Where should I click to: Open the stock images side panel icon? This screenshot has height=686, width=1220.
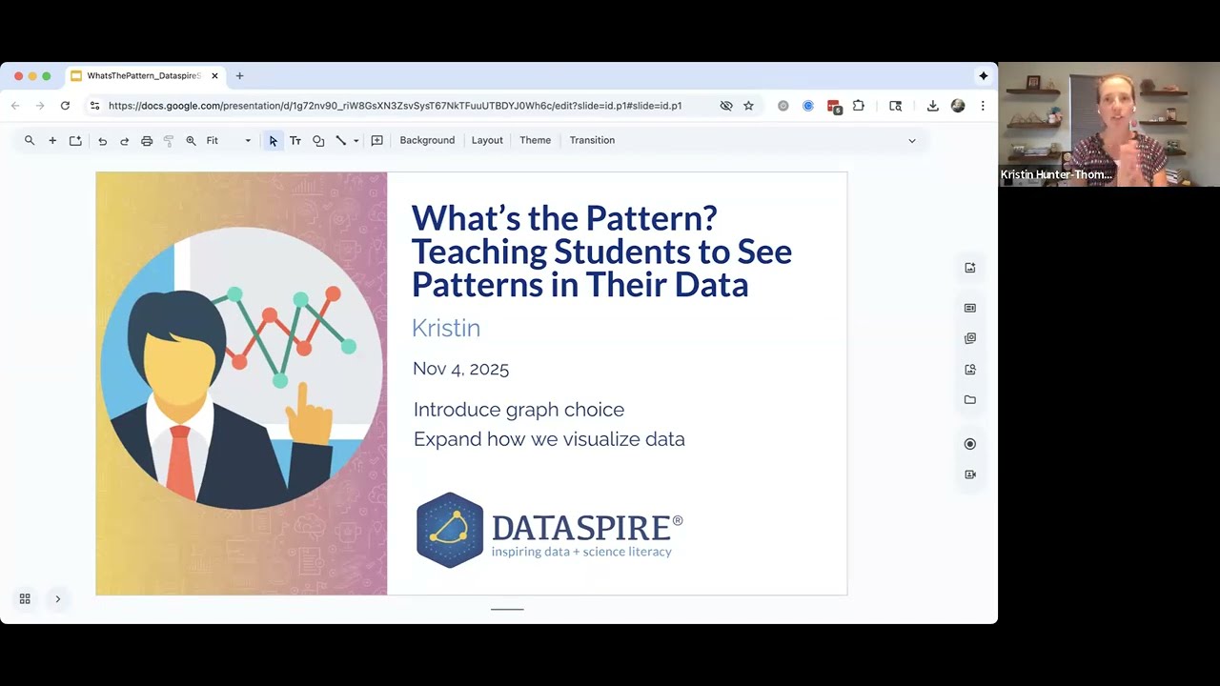click(970, 338)
